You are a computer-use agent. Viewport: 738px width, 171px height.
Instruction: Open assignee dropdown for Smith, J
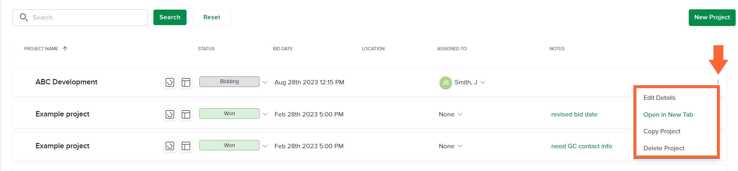click(483, 83)
